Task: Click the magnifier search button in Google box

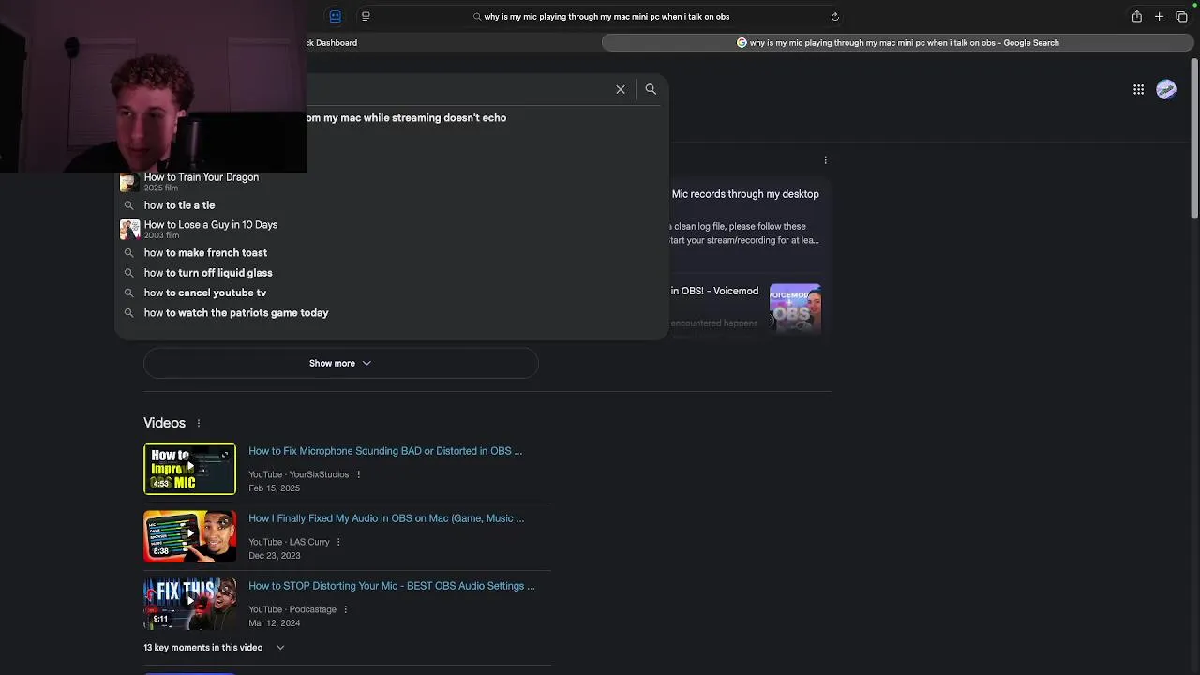Action: tap(651, 89)
